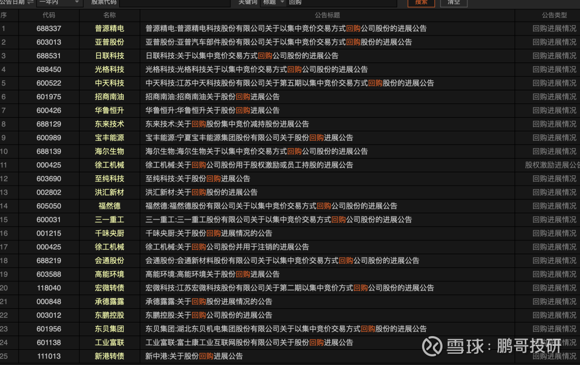Select stock name 东贝集团
The height and width of the screenshot is (365, 580).
pyautogui.click(x=110, y=329)
